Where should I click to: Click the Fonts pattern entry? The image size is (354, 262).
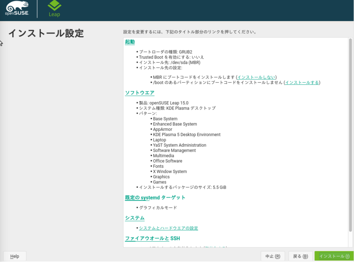coord(158,166)
